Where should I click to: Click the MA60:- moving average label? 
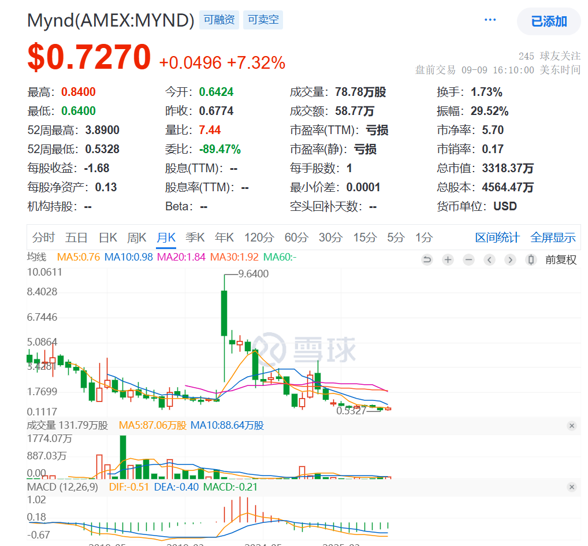[280, 257]
